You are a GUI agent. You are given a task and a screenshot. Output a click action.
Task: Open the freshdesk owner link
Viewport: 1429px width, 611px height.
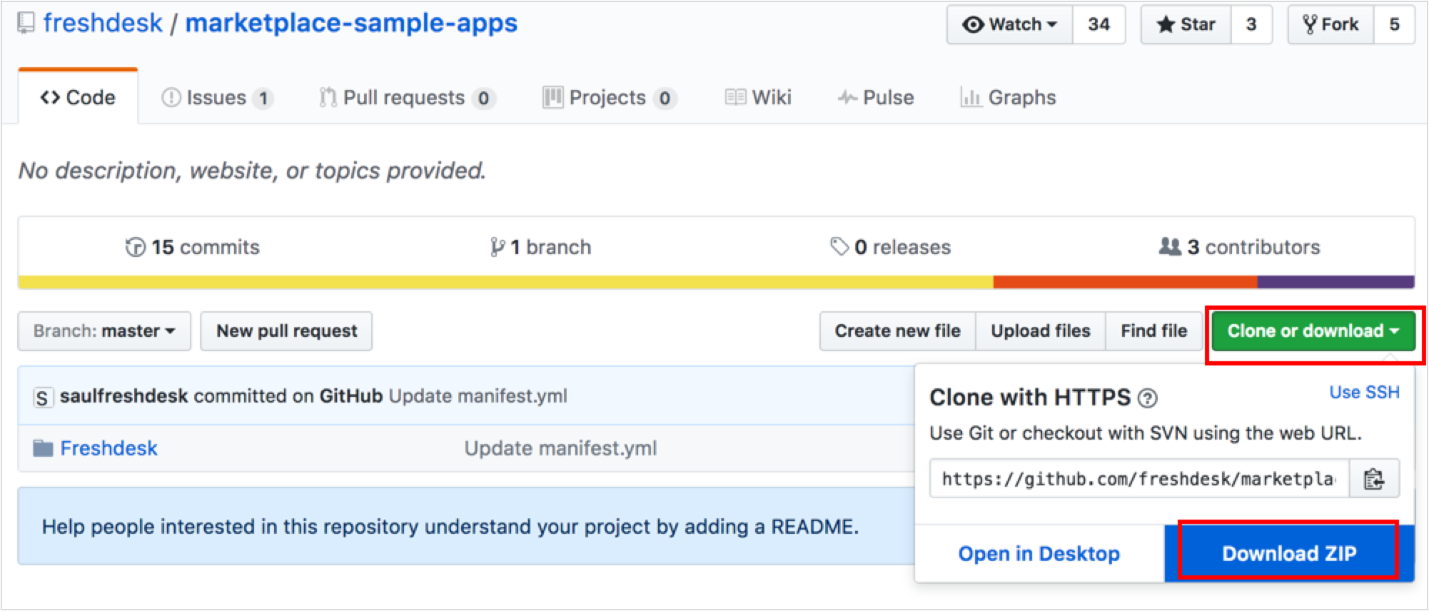(103, 23)
